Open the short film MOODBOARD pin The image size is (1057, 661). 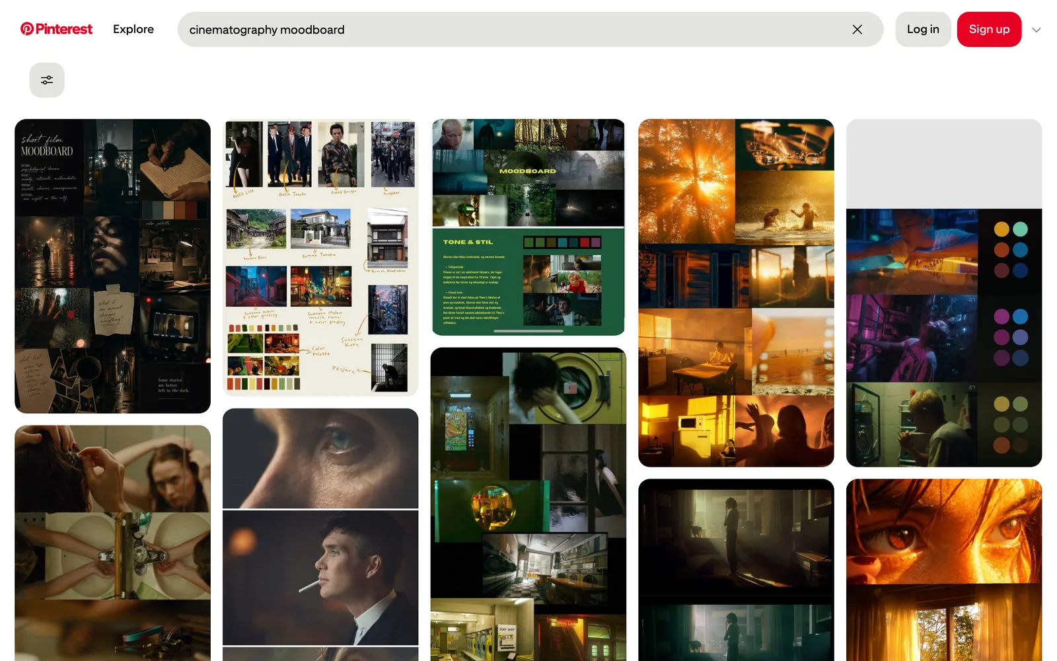click(x=112, y=266)
